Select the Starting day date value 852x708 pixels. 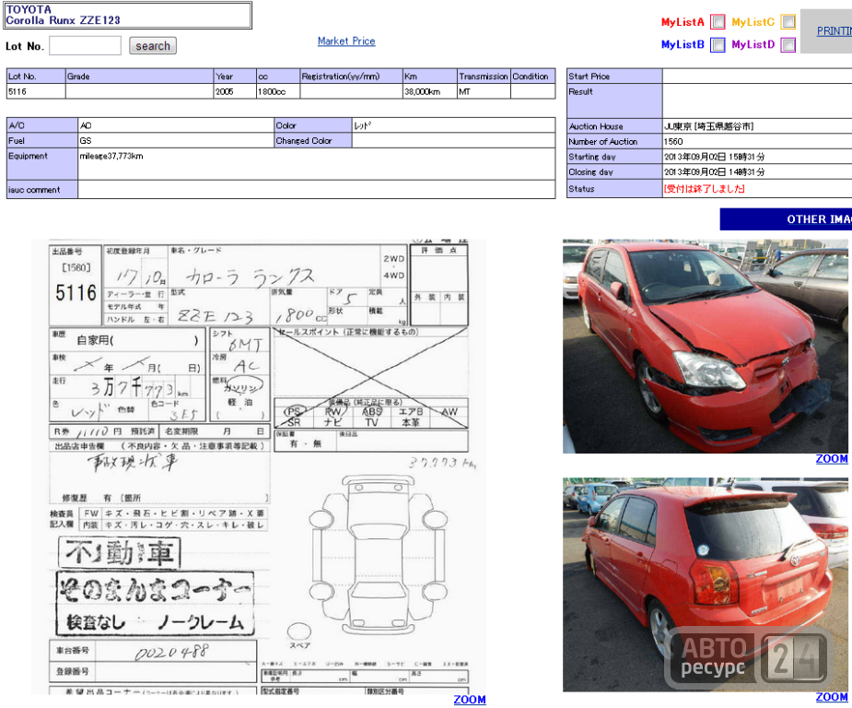click(x=714, y=157)
